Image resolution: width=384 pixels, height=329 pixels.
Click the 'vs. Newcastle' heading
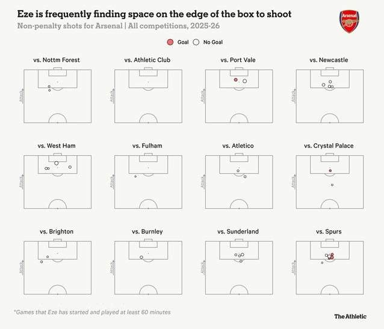tap(329, 60)
